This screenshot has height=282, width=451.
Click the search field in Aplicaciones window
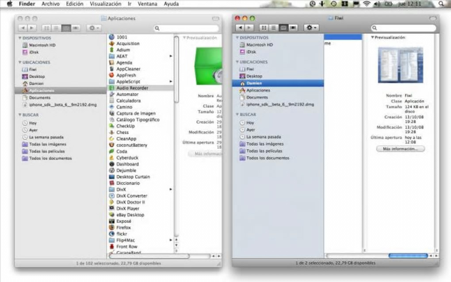point(187,28)
